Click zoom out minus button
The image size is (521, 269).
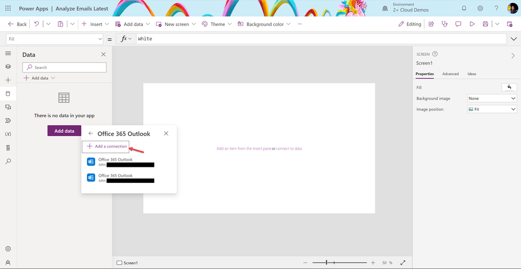[305, 263]
